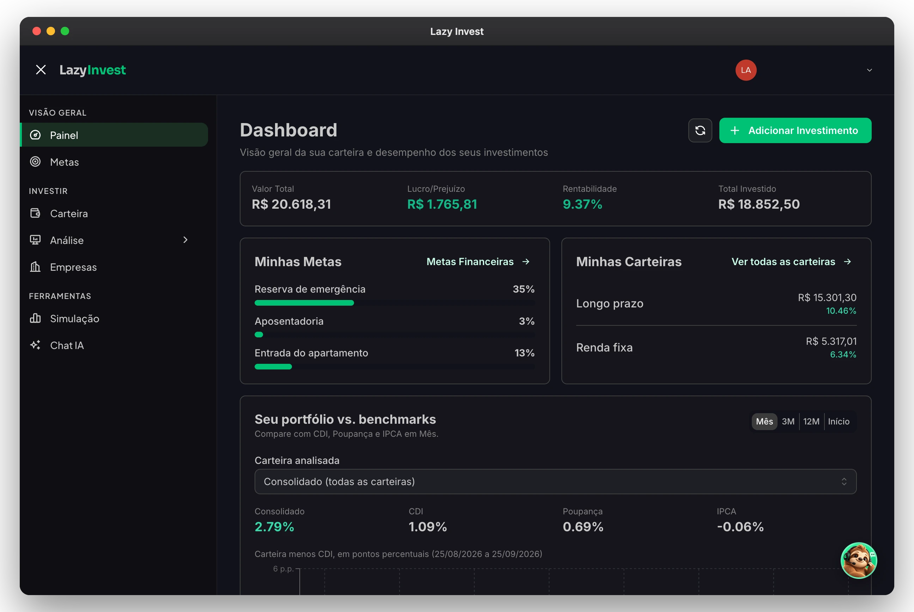Viewport: 914px width, 612px height.
Task: Click the Entrada do apartamento progress bar
Action: (x=394, y=367)
